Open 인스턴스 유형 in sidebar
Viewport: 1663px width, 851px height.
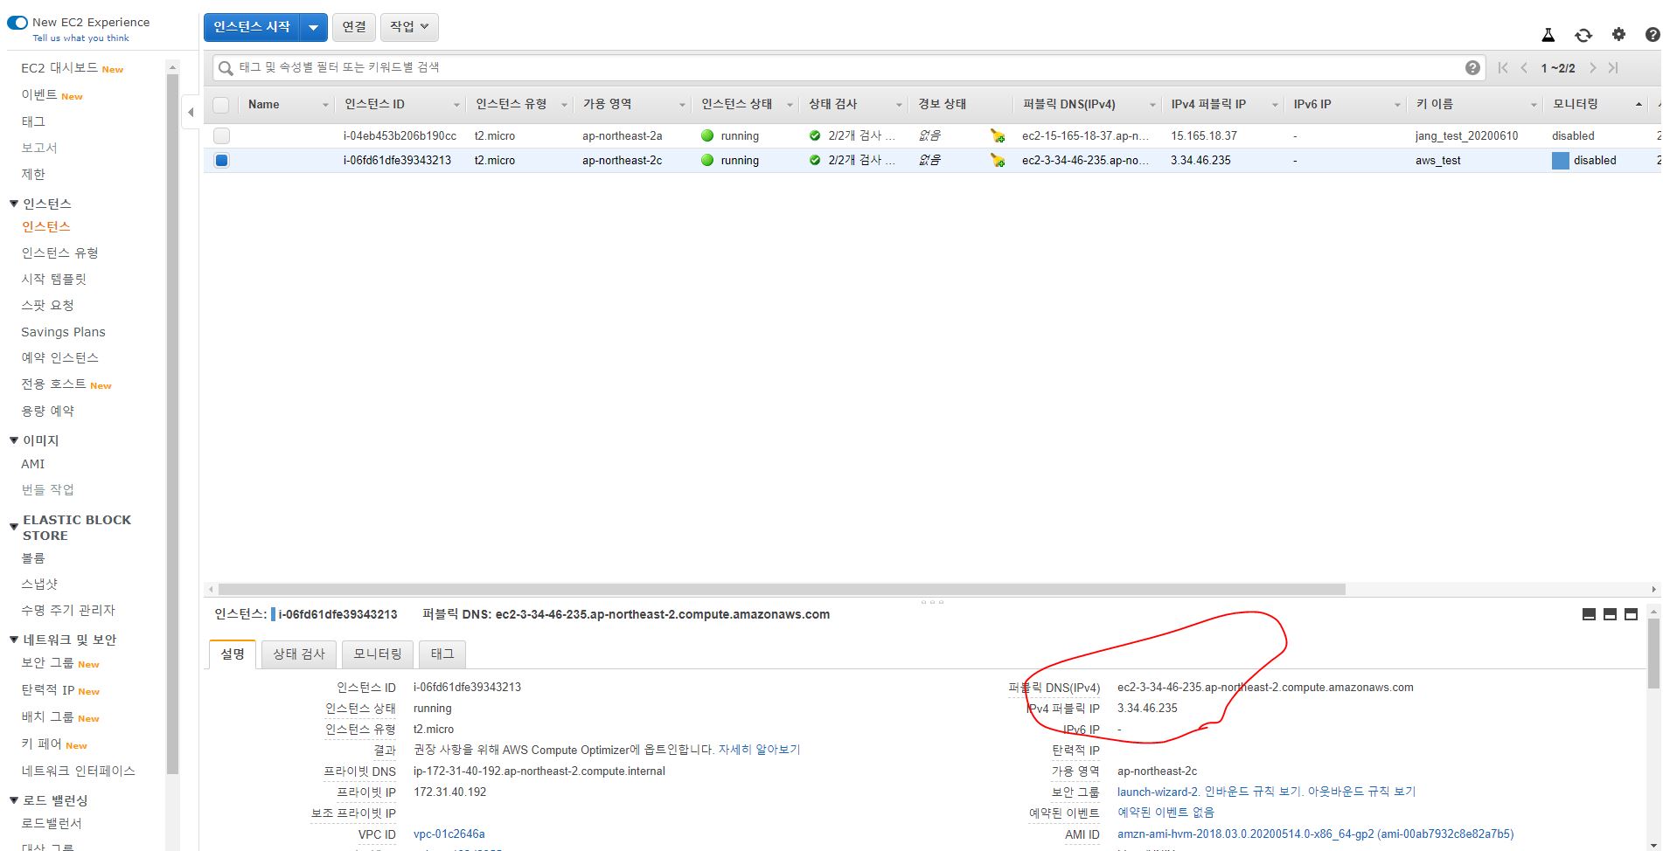(x=59, y=253)
